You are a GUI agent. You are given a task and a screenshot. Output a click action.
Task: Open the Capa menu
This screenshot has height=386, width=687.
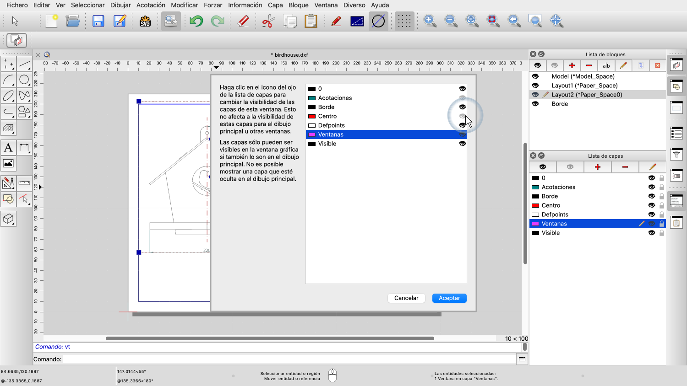tap(275, 5)
